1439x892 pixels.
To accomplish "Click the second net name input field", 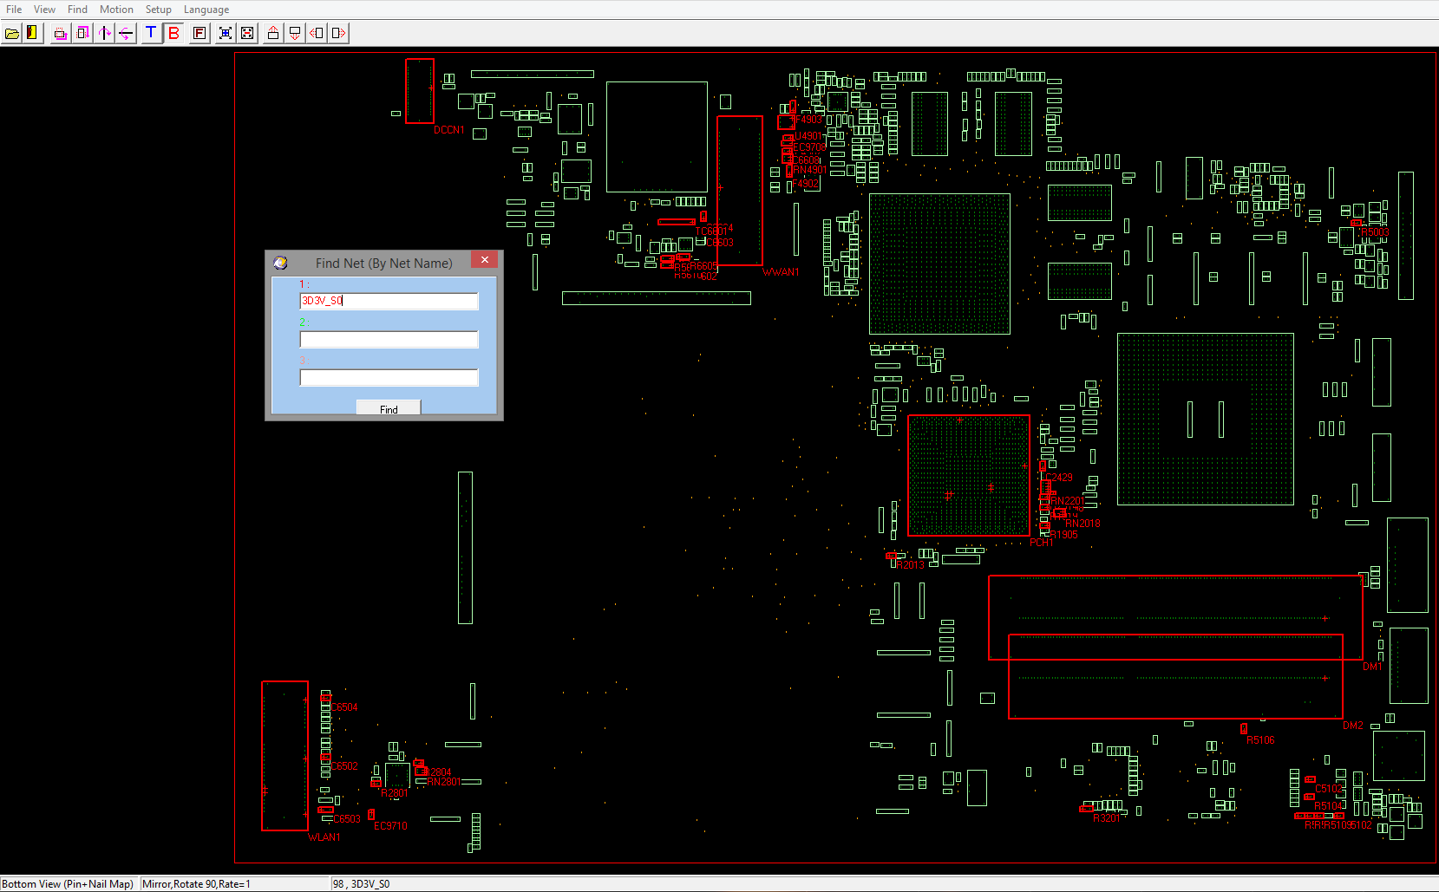I will coord(389,340).
